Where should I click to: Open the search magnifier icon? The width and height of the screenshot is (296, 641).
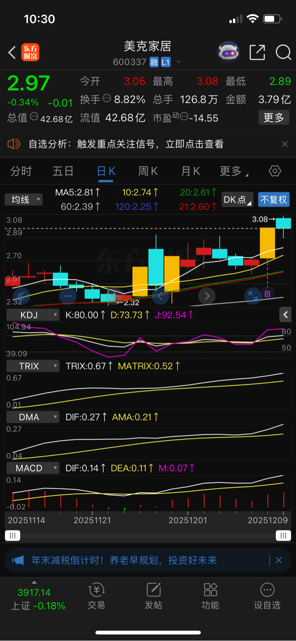click(x=283, y=52)
